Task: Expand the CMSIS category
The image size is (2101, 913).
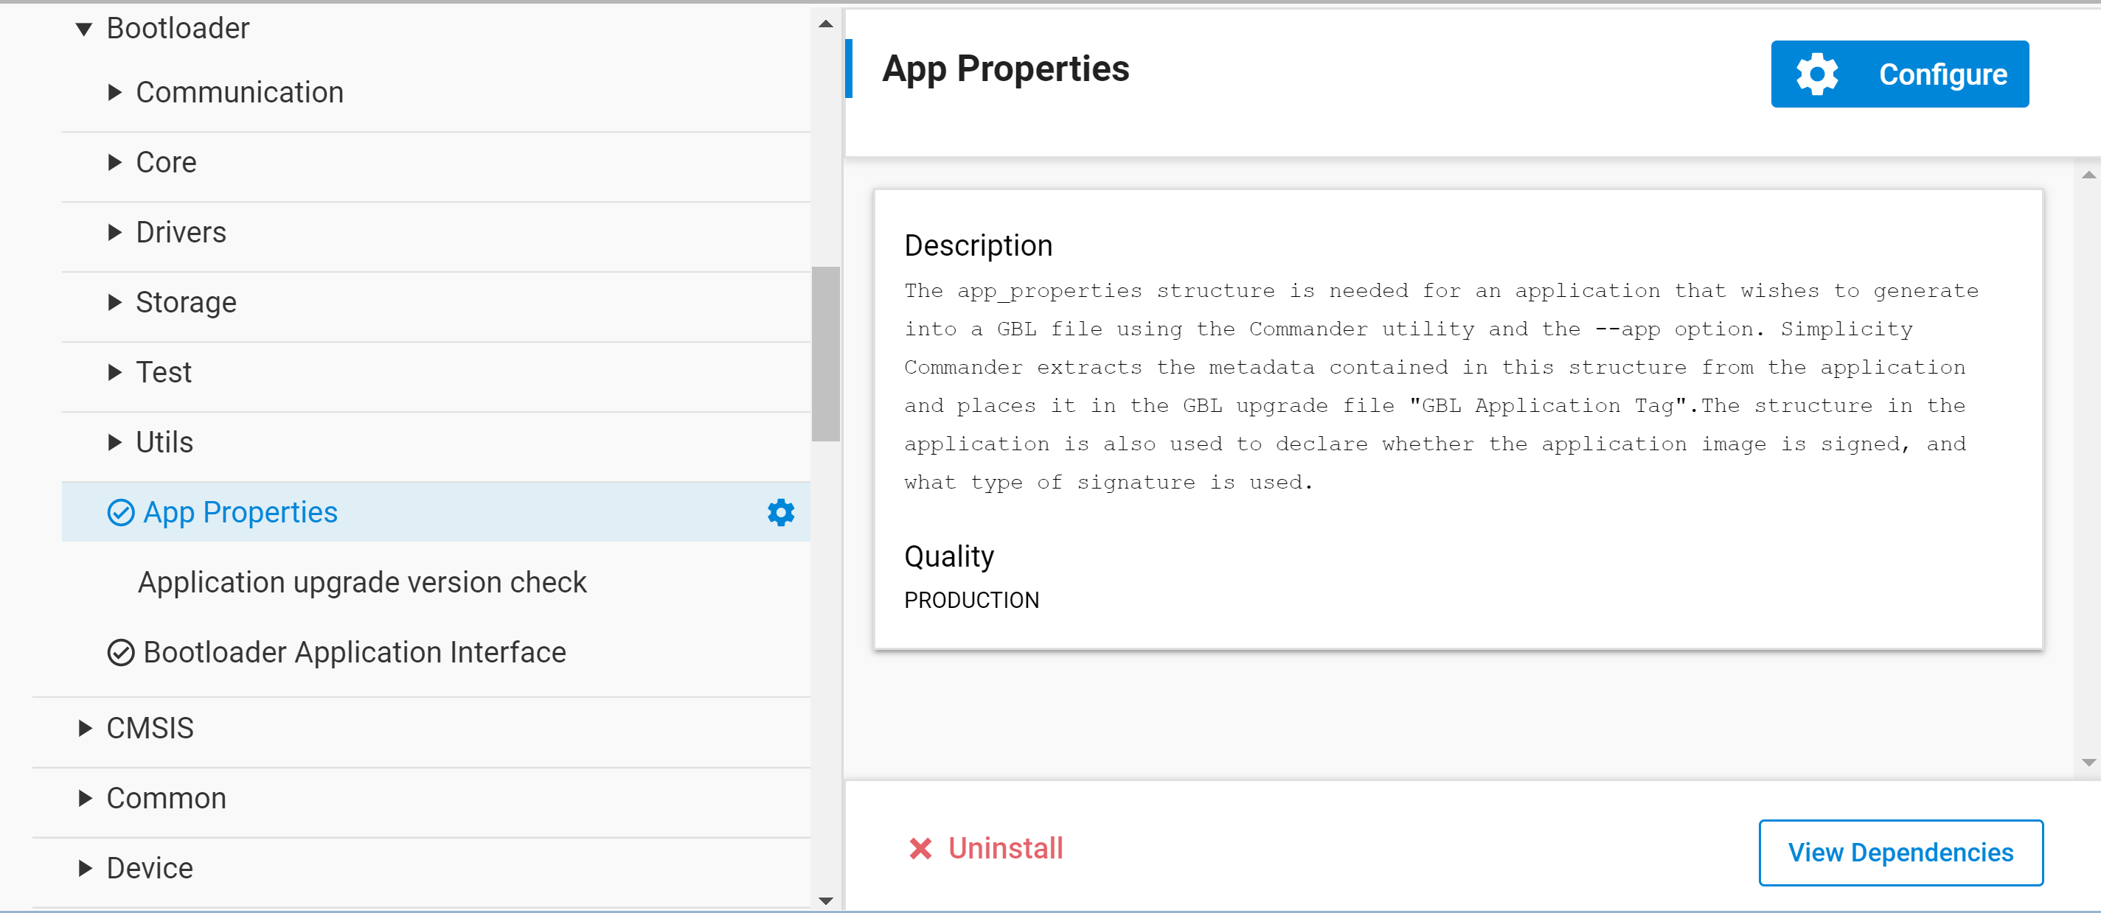Action: 84,727
